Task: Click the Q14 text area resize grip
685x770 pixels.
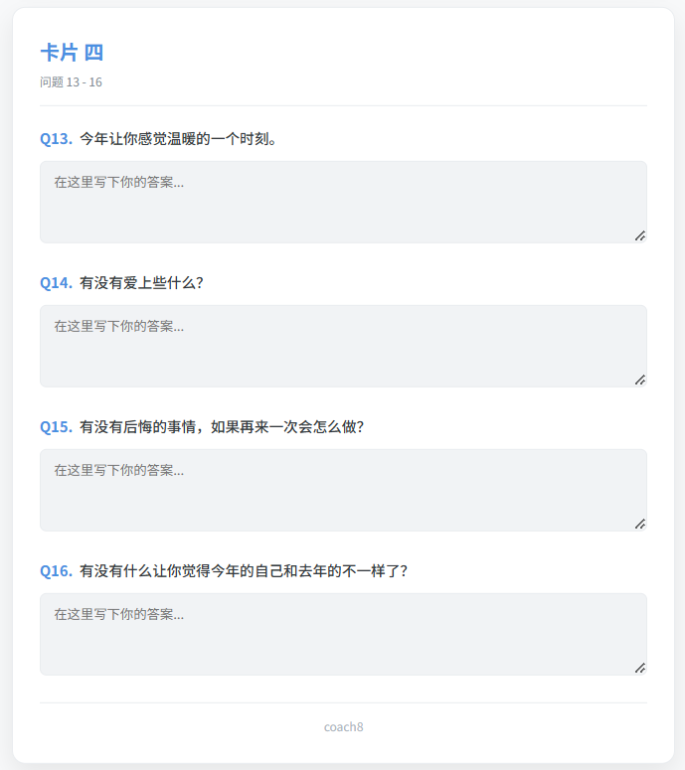Action: click(x=640, y=380)
